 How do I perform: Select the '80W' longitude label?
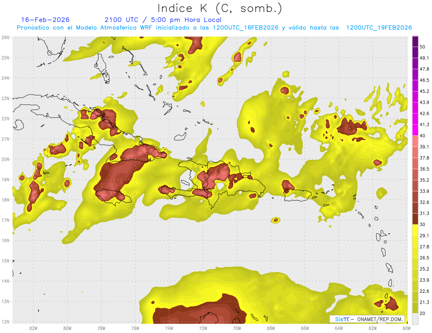pos(67,328)
